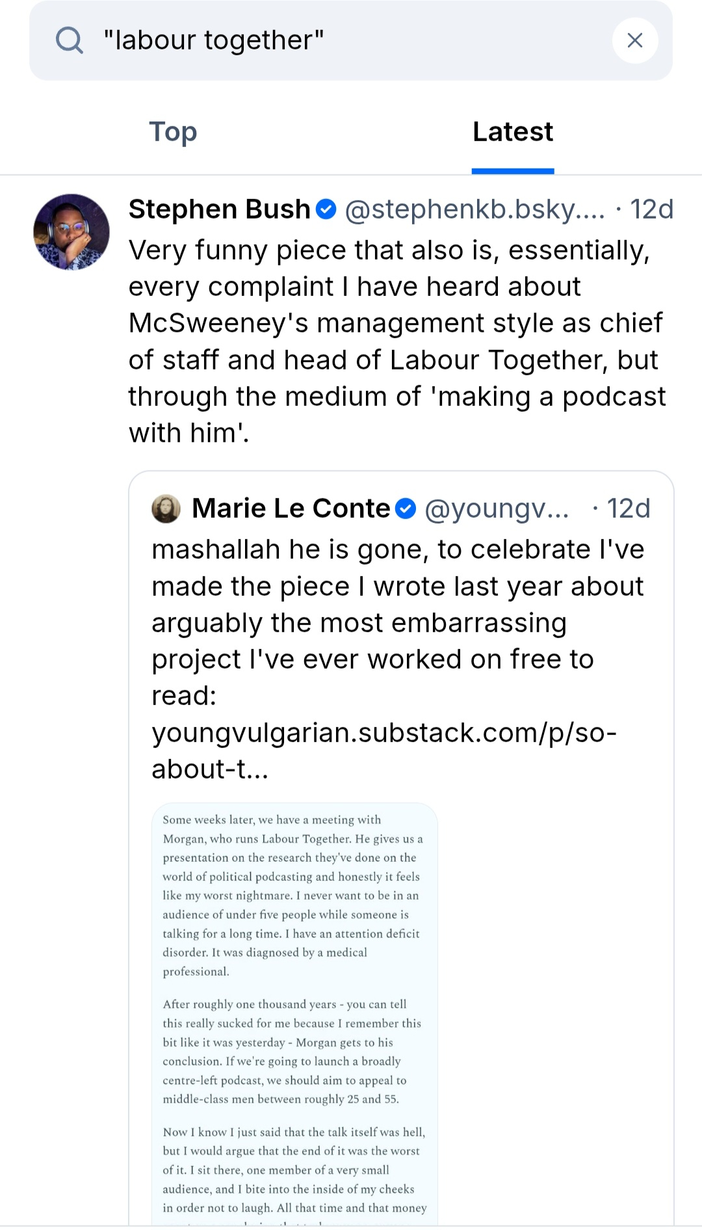
Task: Click the search magnifier icon
Action: point(69,40)
